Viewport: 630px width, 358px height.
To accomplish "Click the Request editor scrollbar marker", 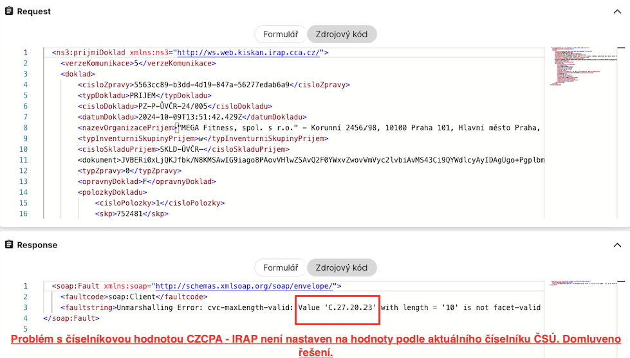I will click(x=621, y=48).
